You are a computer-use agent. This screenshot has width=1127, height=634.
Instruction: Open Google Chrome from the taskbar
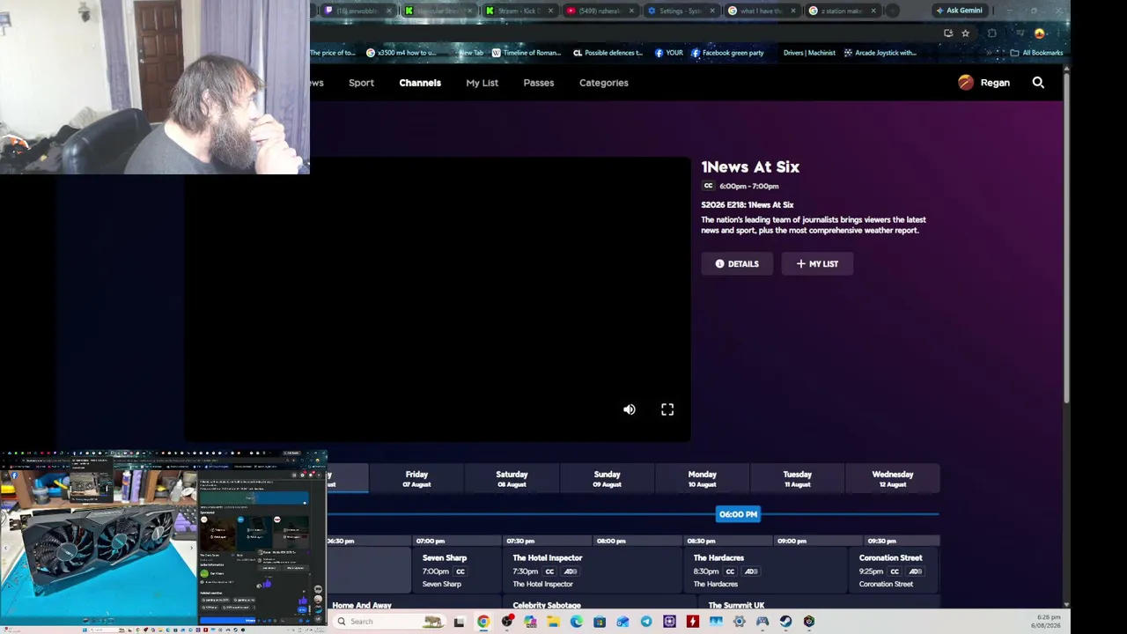(483, 622)
